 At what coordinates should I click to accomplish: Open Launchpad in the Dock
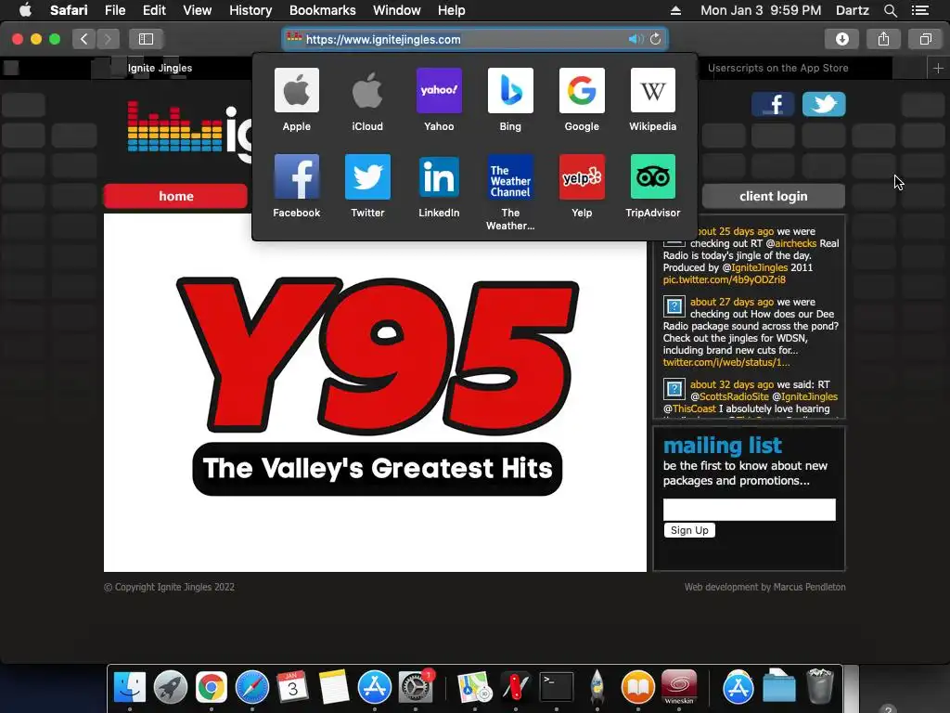click(x=171, y=687)
